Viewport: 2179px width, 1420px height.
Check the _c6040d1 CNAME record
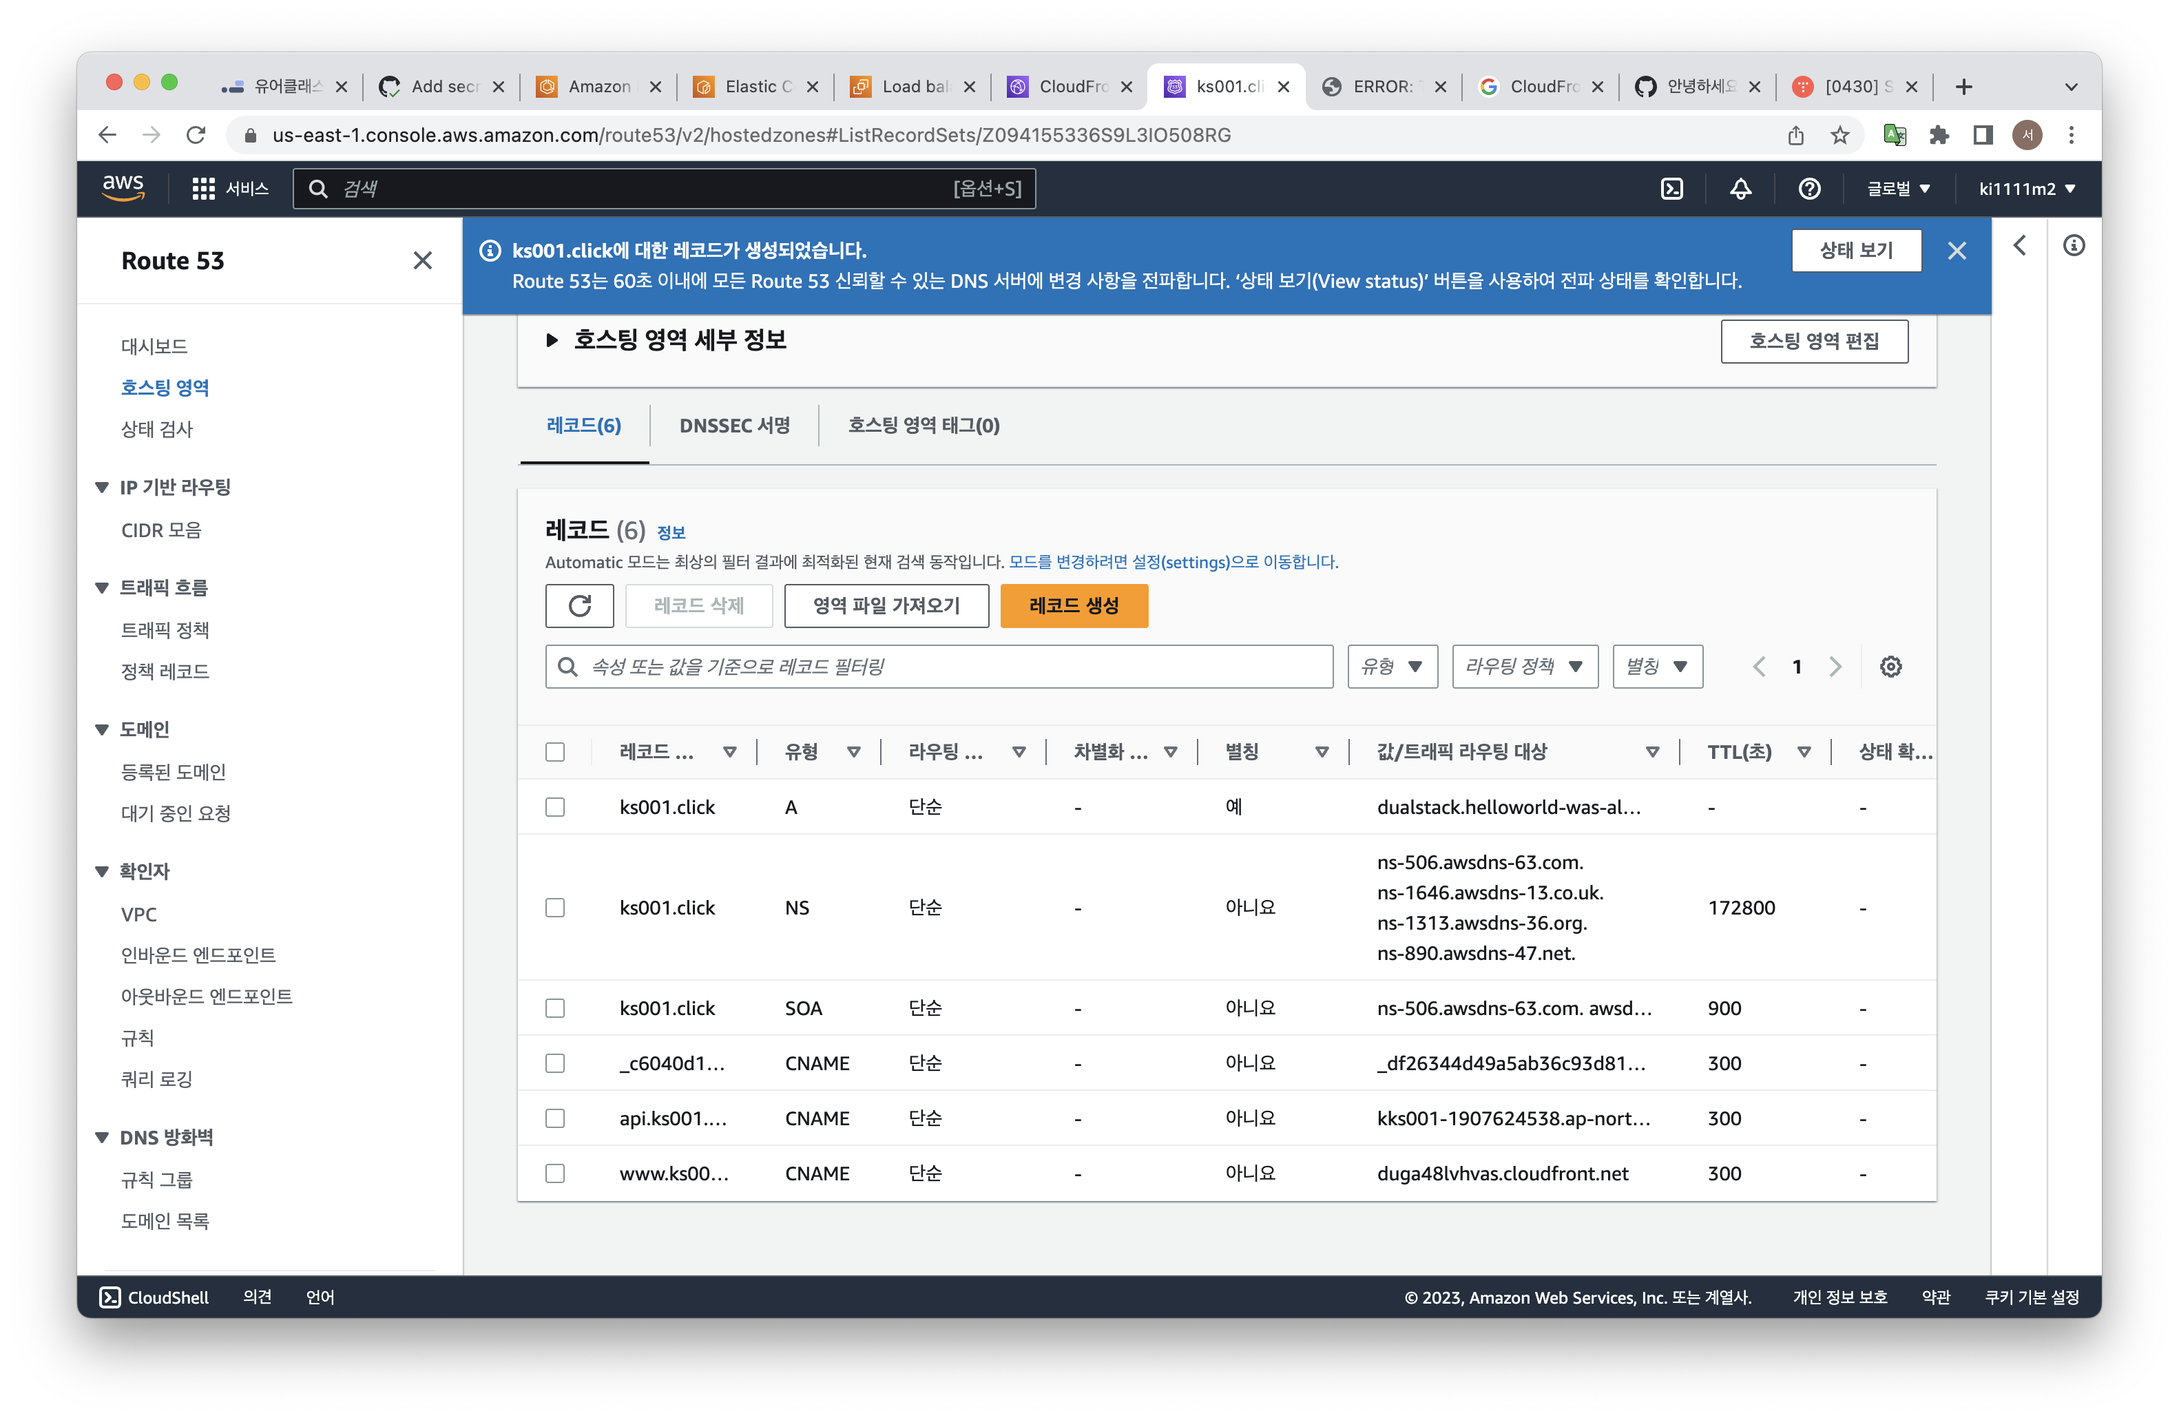[x=555, y=1064]
